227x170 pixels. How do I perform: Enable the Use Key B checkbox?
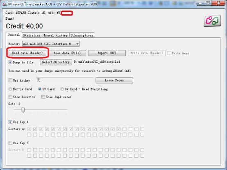[10, 143]
